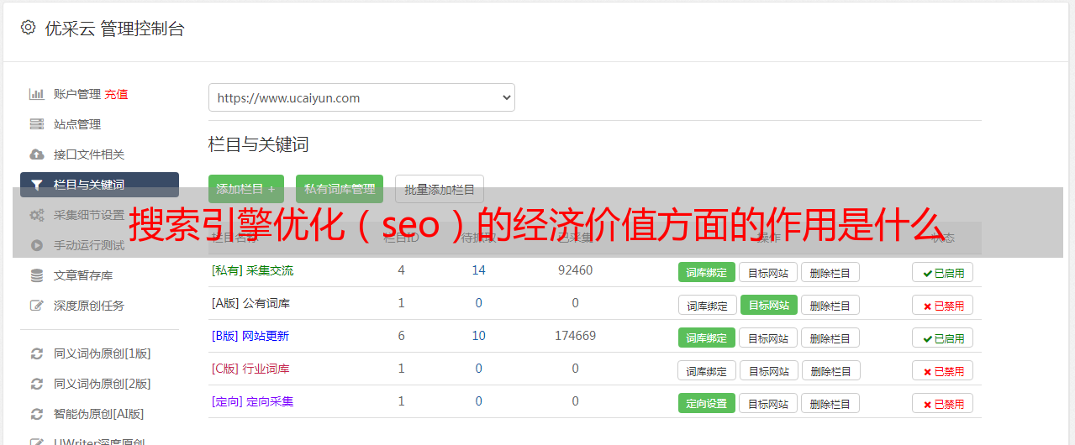The image size is (1075, 445).
Task: Toggle 已禁用 status for 定向采集
Action: pos(943,403)
